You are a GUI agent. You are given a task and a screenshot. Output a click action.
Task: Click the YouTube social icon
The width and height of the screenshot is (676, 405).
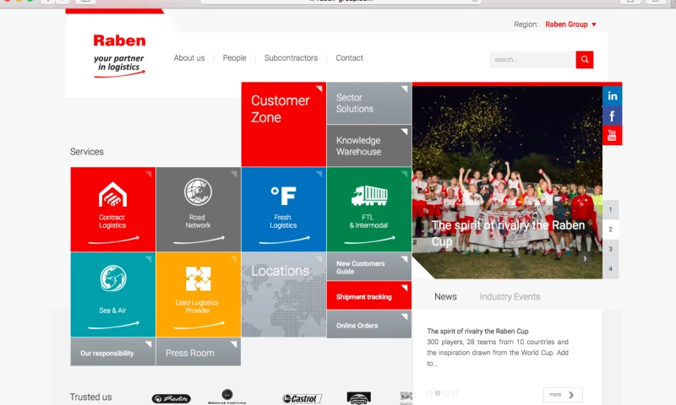[x=613, y=135]
